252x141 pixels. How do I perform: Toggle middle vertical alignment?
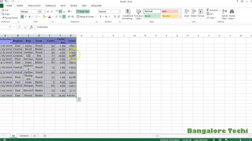pos(60,11)
